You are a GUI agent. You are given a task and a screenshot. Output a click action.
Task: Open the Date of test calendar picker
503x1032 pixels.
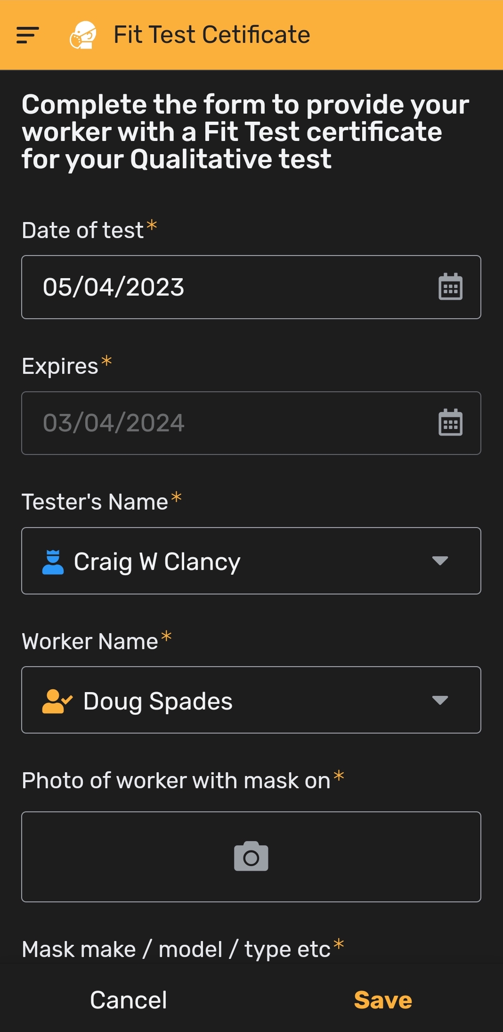[450, 287]
